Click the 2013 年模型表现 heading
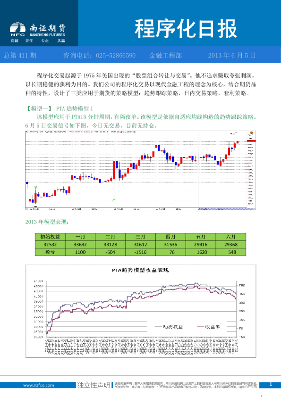 (x=47, y=222)
